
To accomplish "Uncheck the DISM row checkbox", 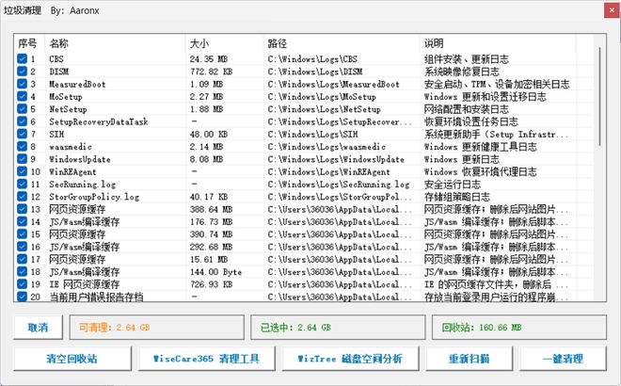I will pos(22,72).
